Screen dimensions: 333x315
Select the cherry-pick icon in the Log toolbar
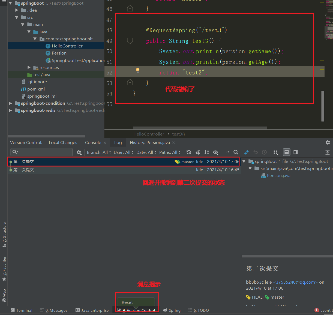click(197, 152)
